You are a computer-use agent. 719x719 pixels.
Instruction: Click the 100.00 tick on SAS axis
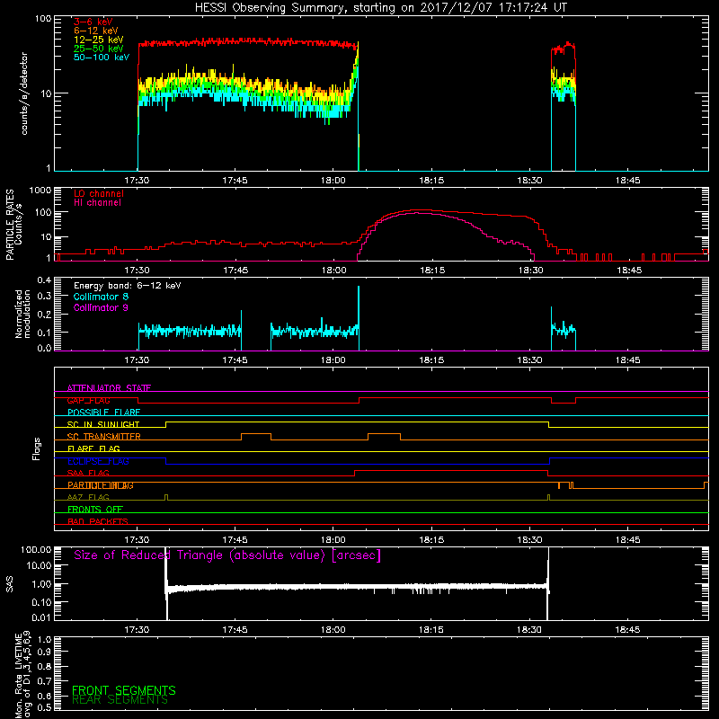pos(36,549)
